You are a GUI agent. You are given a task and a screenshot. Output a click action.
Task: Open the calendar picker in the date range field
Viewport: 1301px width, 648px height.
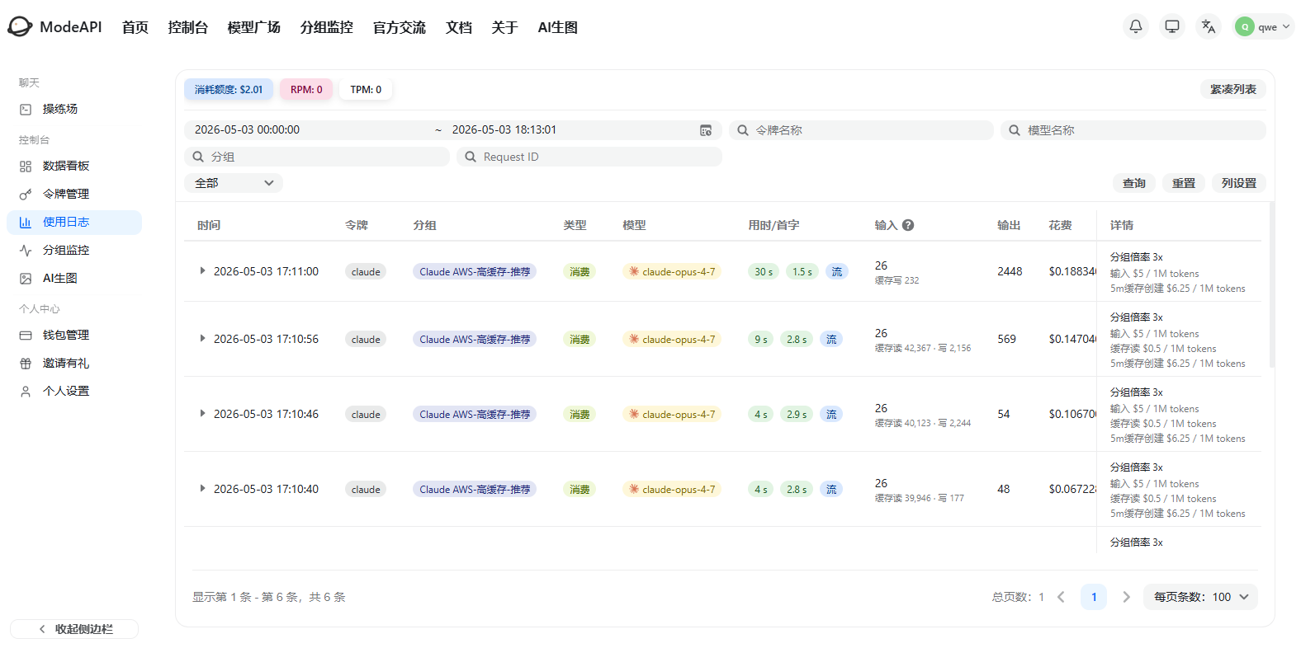[x=706, y=130]
